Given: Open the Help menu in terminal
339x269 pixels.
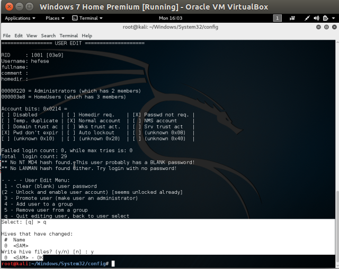Looking at the screenshot, I should tap(87, 35).
